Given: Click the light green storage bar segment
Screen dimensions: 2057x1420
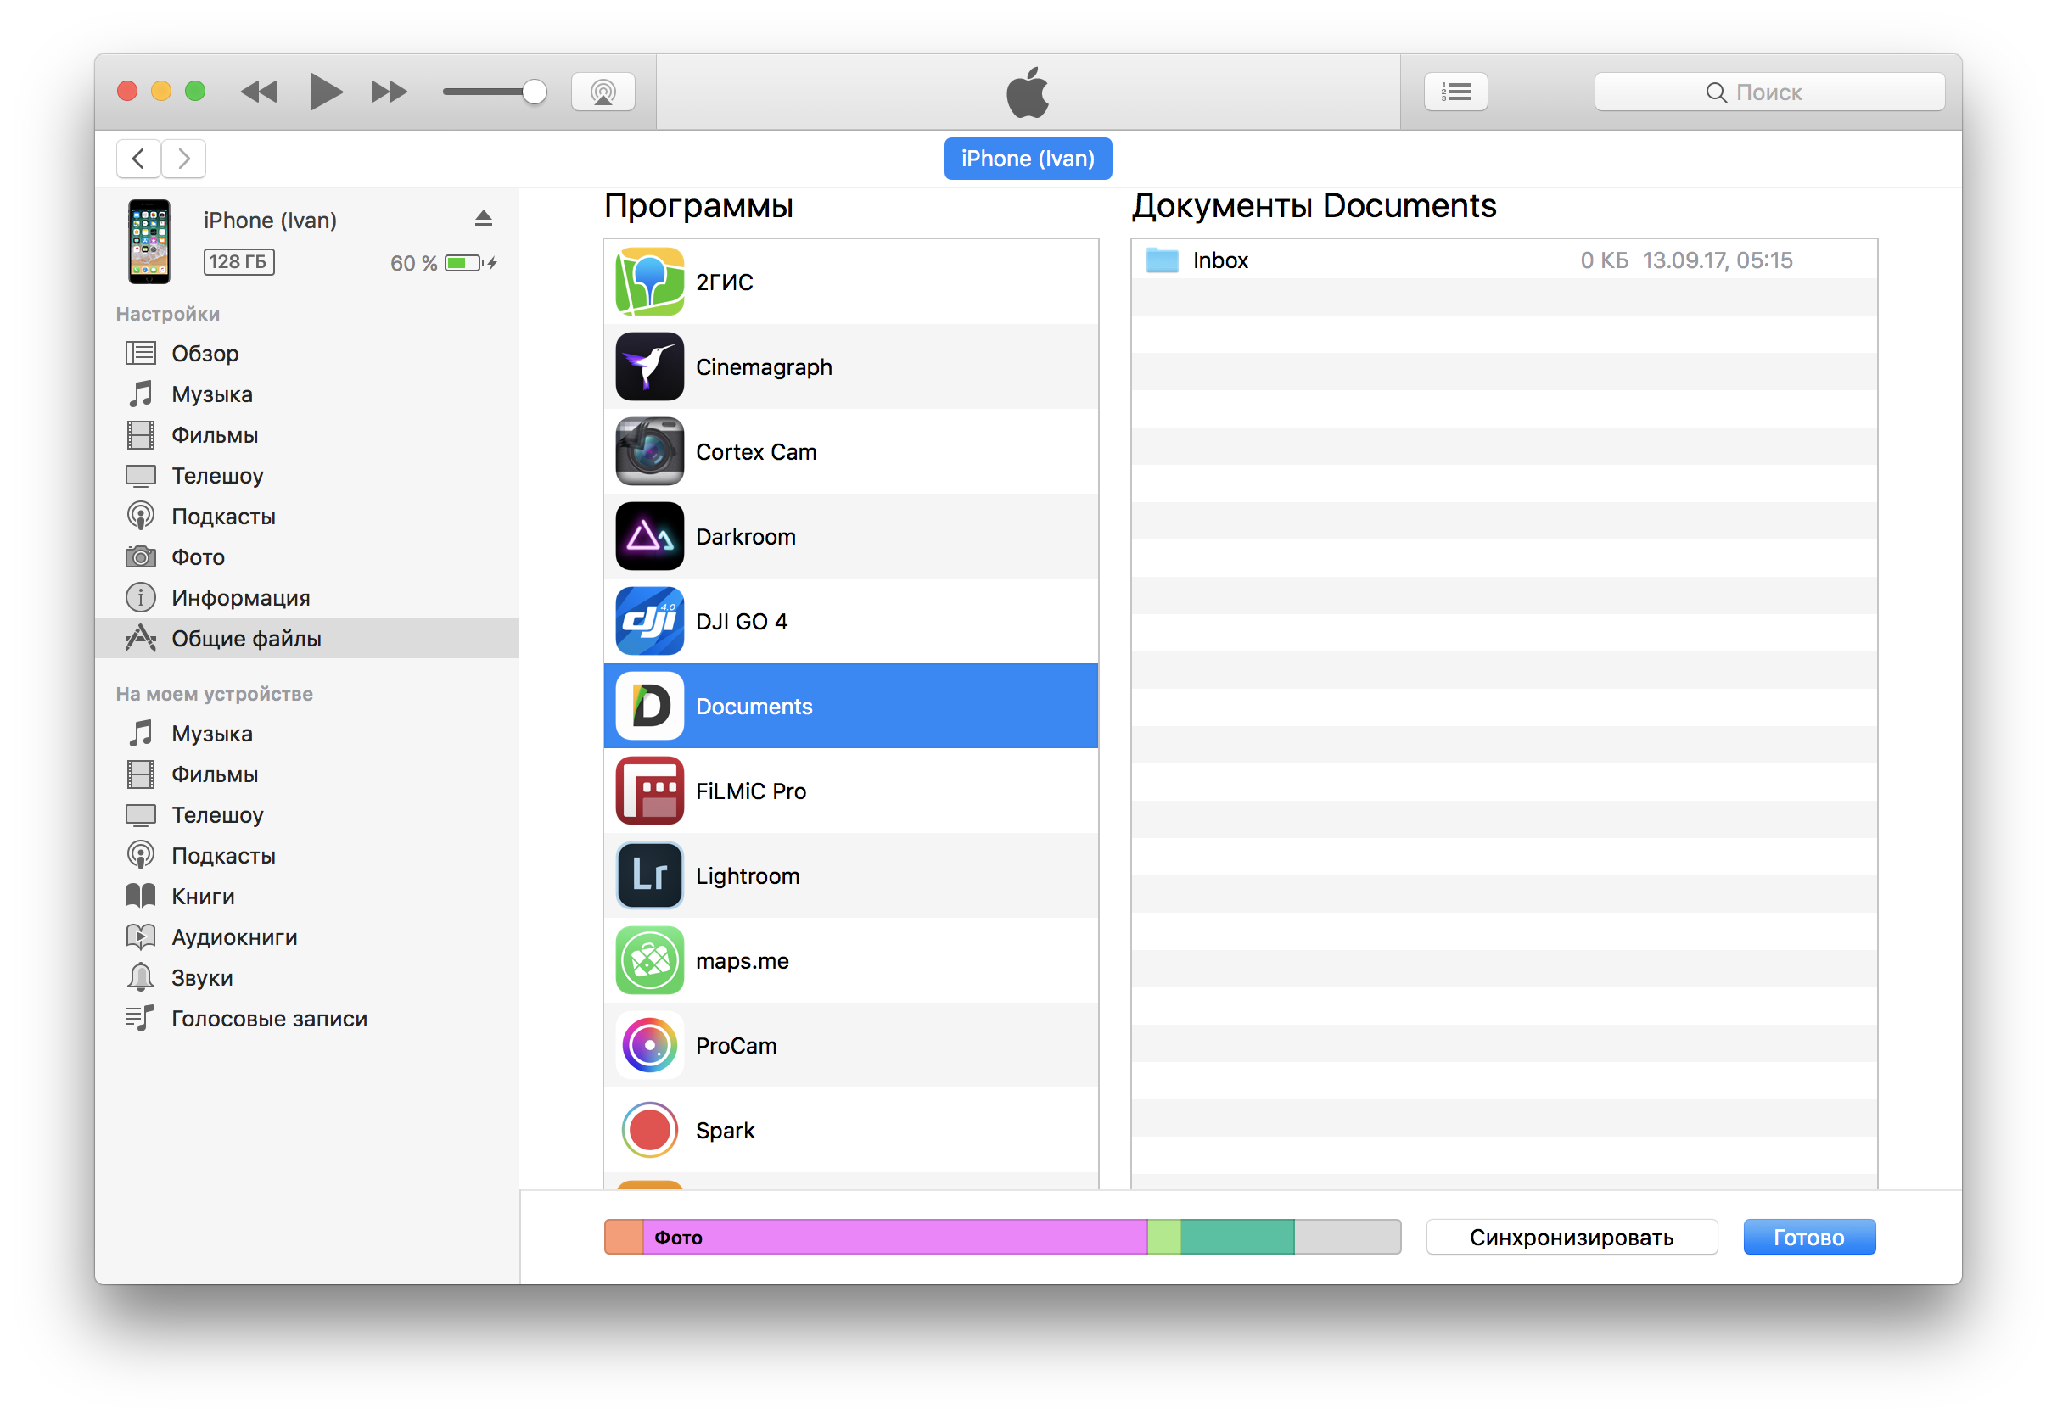Looking at the screenshot, I should tap(1164, 1238).
